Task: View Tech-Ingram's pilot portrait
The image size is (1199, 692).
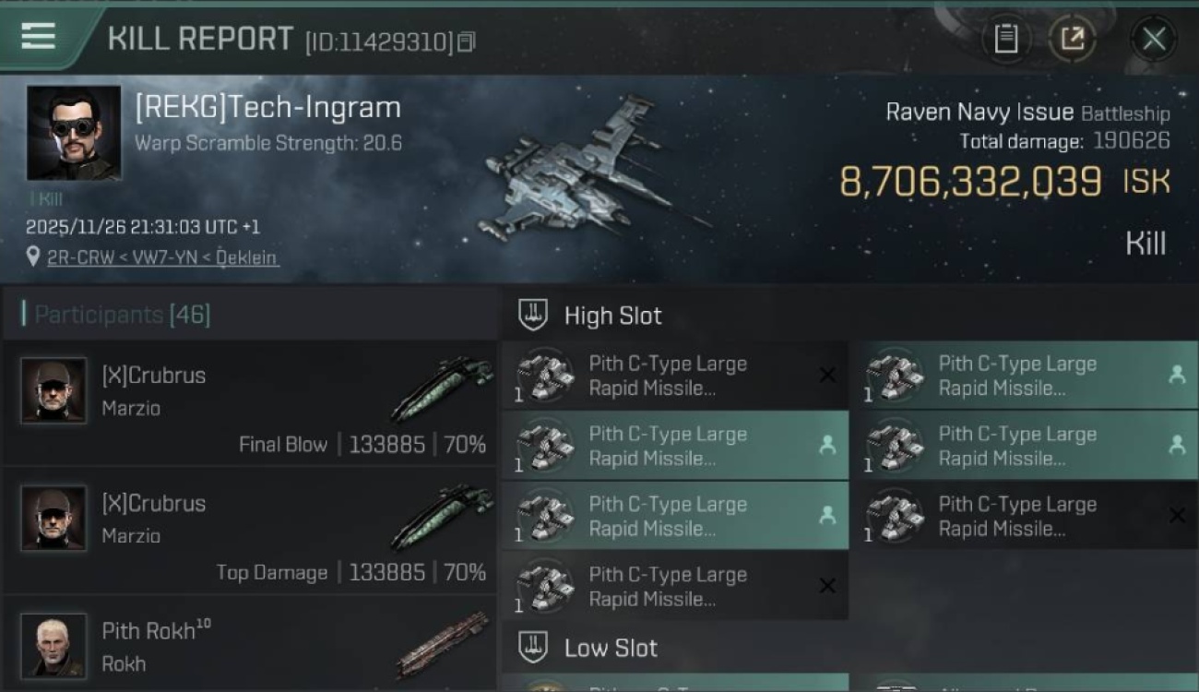Action: coord(73,133)
